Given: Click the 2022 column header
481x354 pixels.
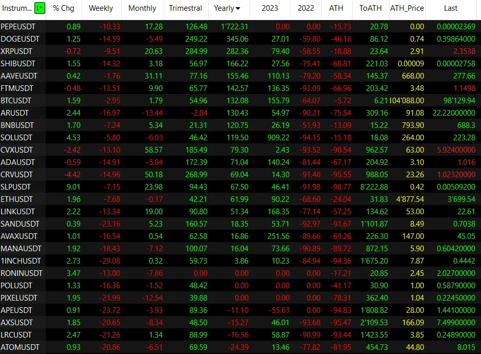Looking at the screenshot, I should coord(306,8).
